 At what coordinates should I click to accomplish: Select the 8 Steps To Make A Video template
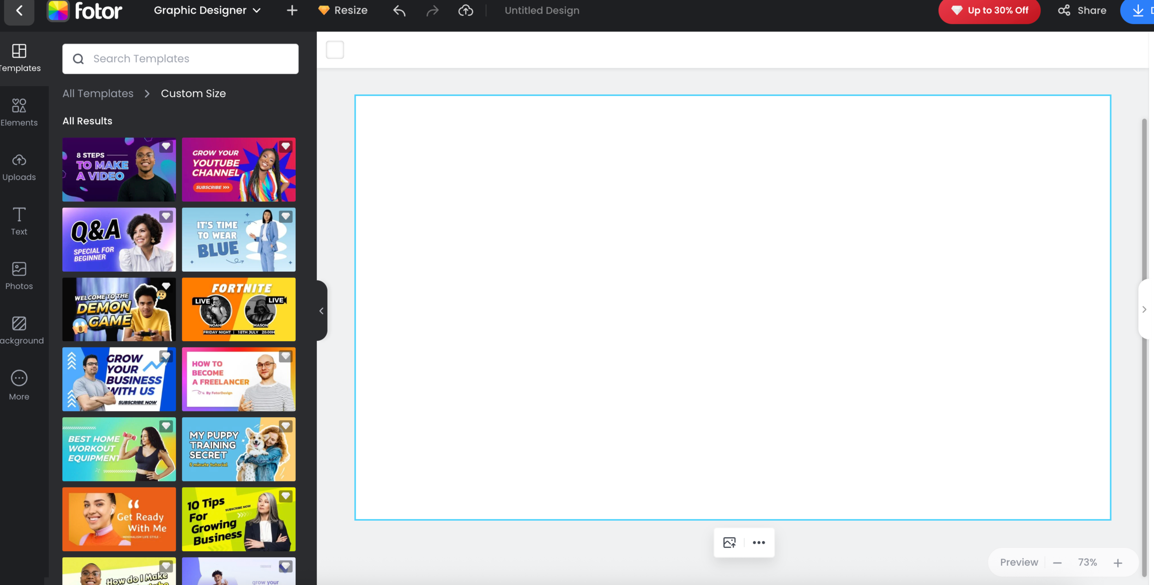point(119,169)
